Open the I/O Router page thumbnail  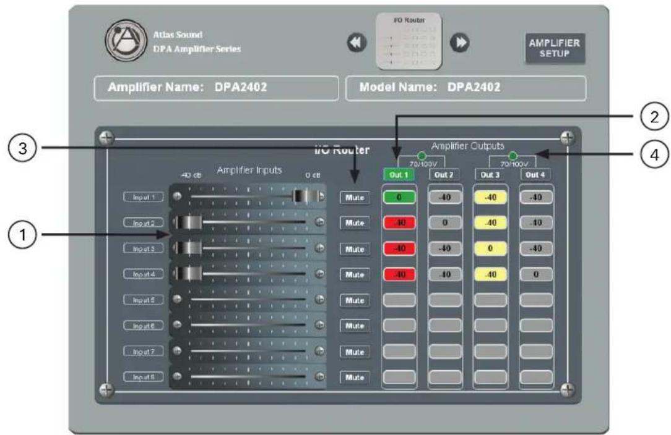coord(409,41)
